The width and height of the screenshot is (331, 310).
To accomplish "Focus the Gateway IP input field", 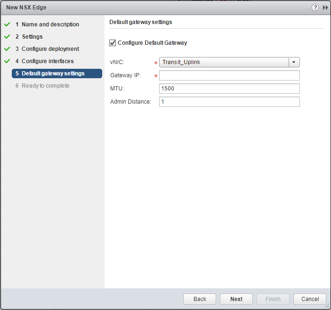I will click(229, 76).
